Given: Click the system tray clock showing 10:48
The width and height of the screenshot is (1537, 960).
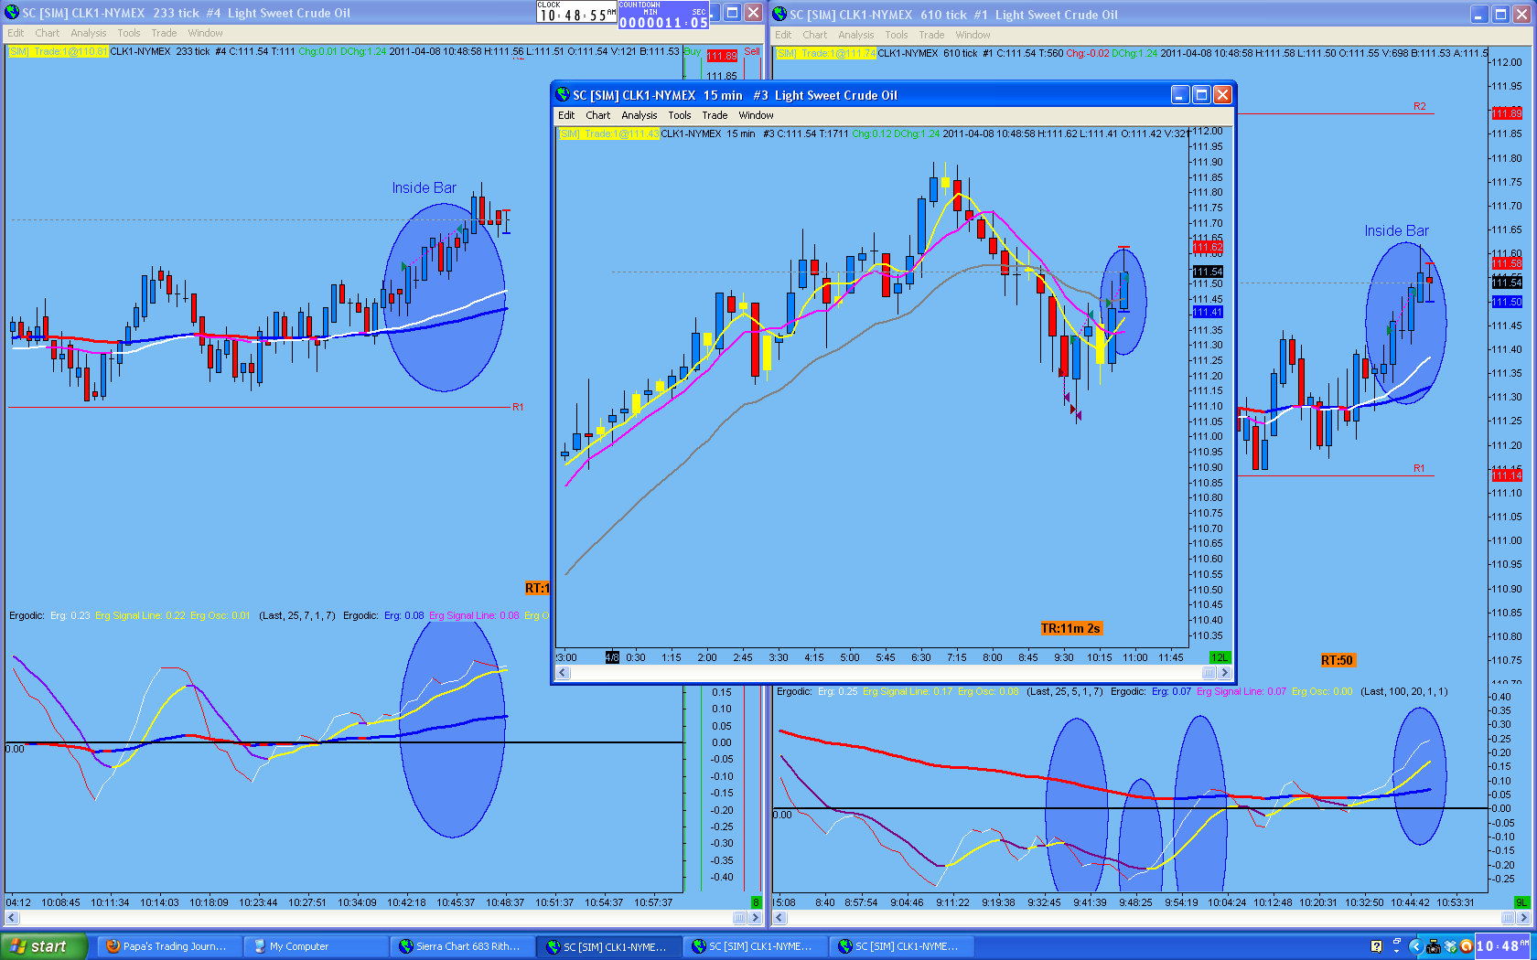Looking at the screenshot, I should (1503, 946).
